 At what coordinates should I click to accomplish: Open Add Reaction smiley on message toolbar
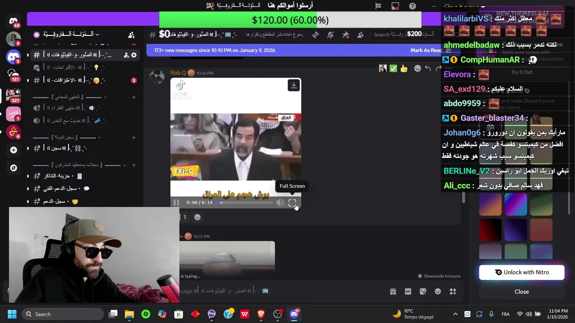pos(417,68)
